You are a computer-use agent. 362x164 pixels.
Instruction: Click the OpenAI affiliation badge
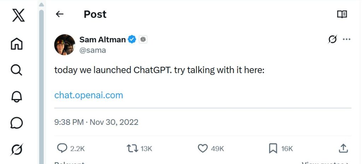click(x=143, y=40)
